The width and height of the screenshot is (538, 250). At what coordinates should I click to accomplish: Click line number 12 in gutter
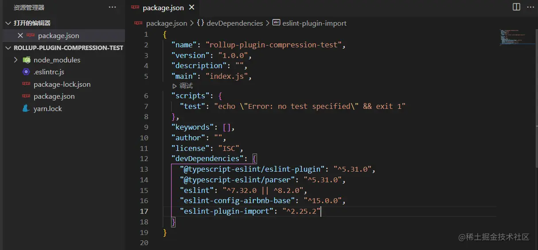coord(144,158)
